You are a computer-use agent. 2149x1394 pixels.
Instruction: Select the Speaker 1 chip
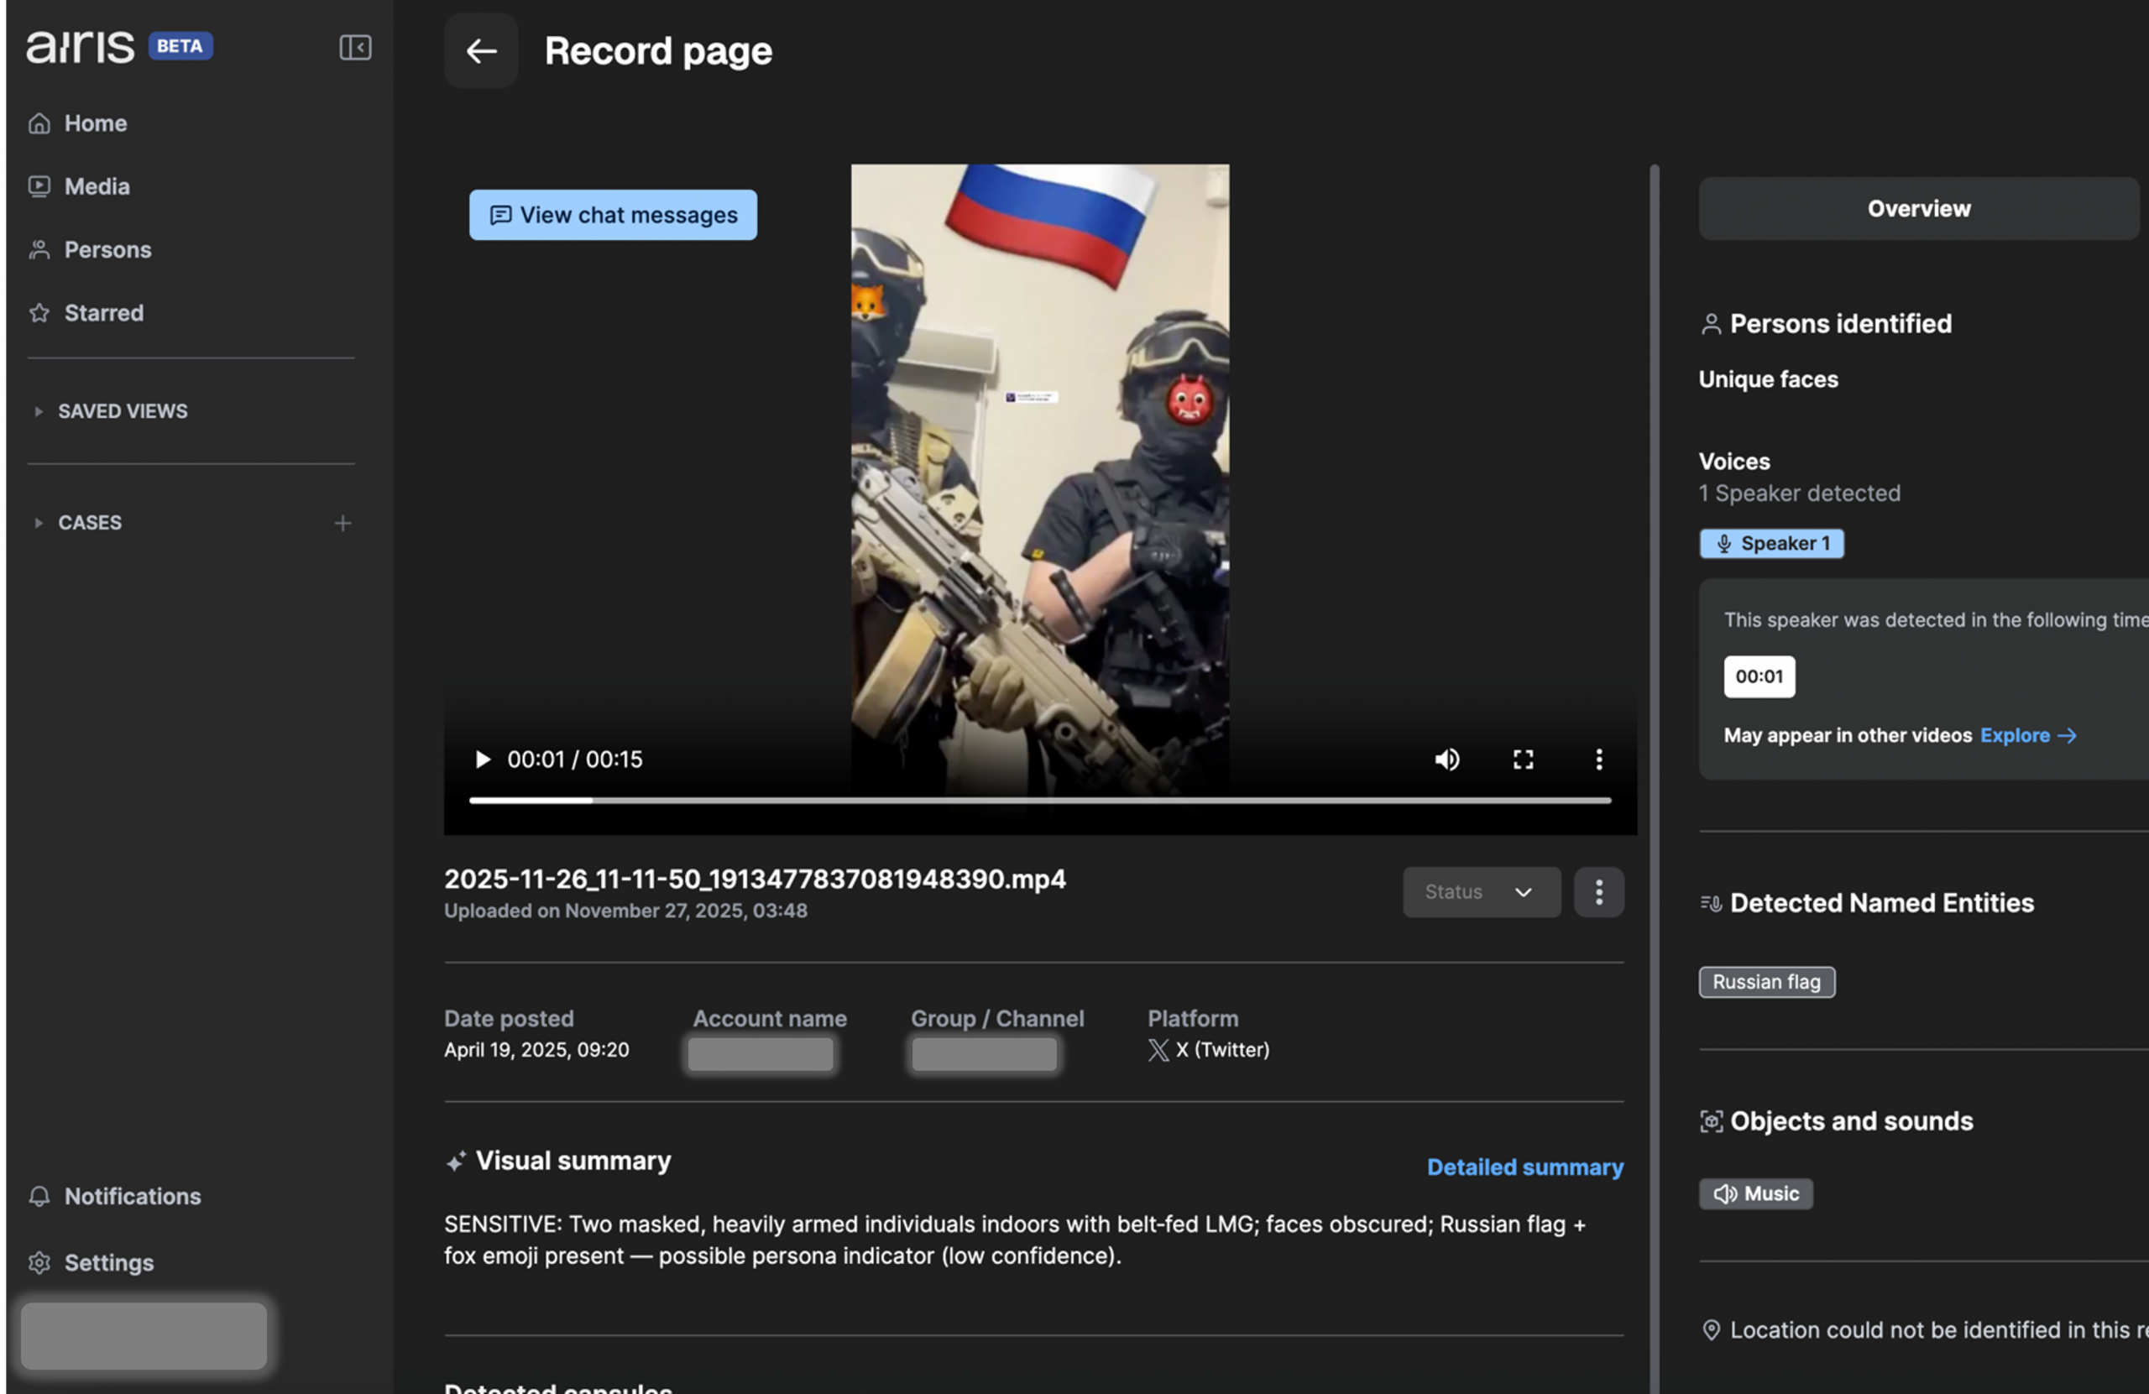click(x=1771, y=544)
